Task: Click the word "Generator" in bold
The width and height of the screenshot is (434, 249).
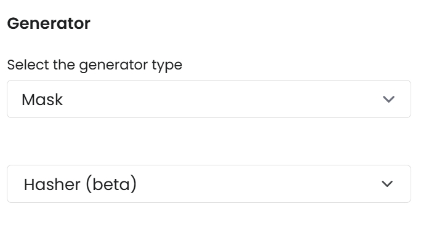Action: [x=49, y=24]
